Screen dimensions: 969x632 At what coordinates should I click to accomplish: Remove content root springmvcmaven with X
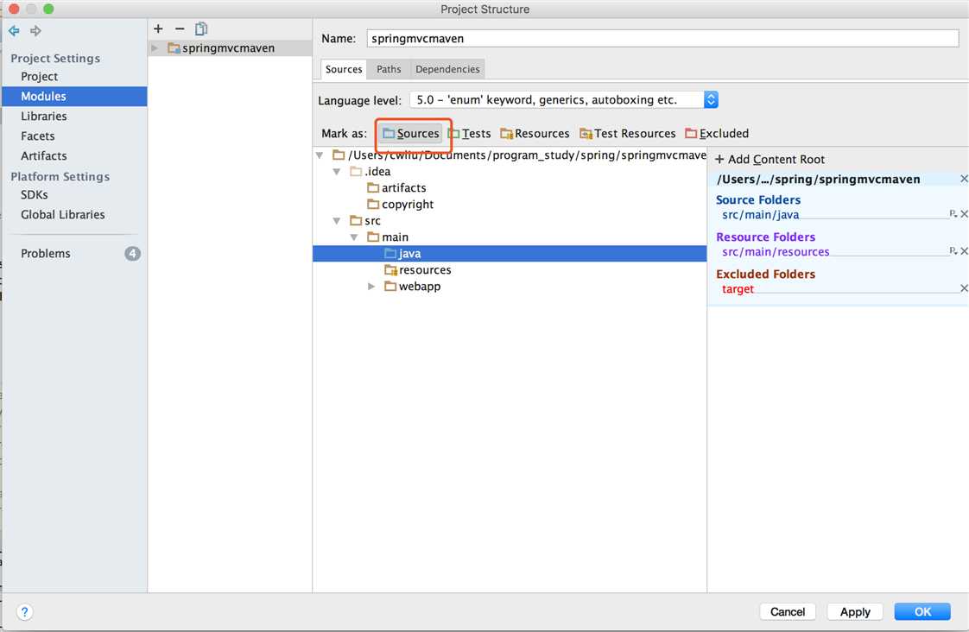coord(964,180)
